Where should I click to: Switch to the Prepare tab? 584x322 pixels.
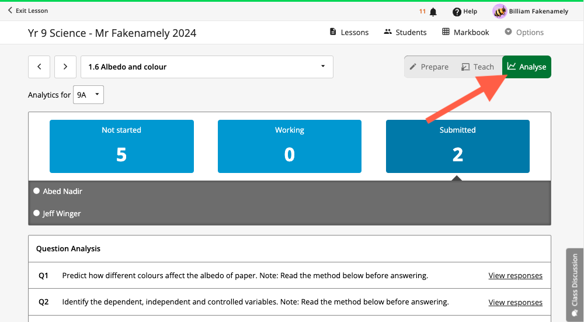[x=429, y=67]
